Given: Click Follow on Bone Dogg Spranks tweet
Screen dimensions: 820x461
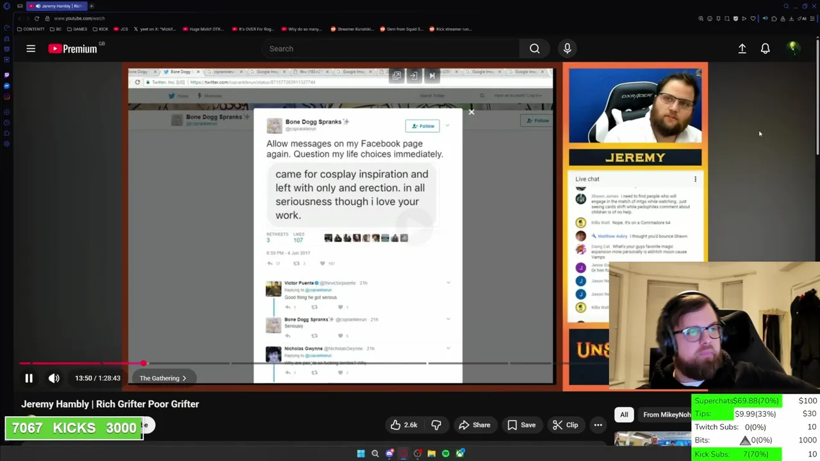Looking at the screenshot, I should [422, 126].
